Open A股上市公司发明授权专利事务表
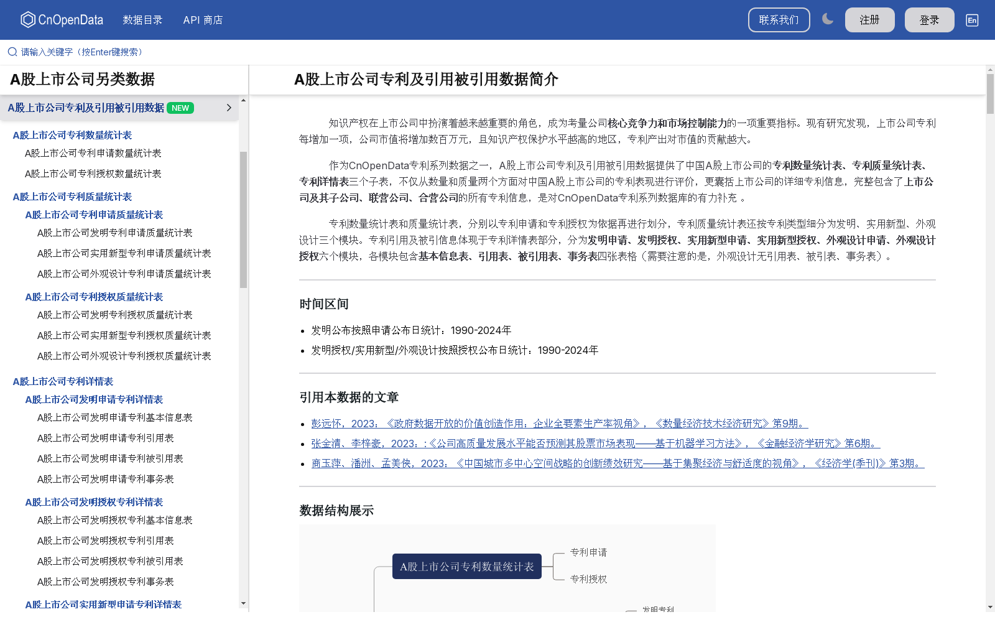Viewport: 995px width, 622px height. click(105, 582)
